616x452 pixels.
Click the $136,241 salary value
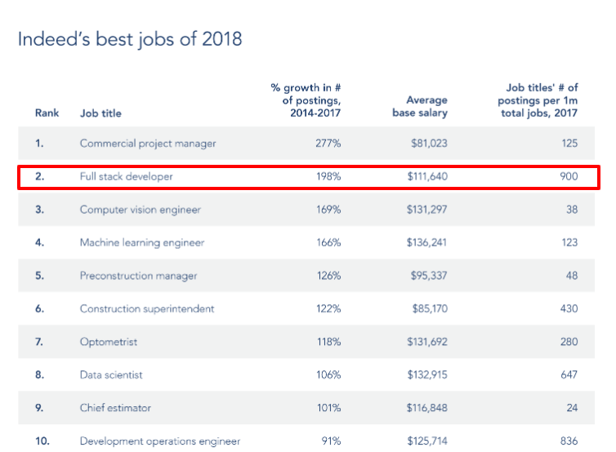[426, 242]
